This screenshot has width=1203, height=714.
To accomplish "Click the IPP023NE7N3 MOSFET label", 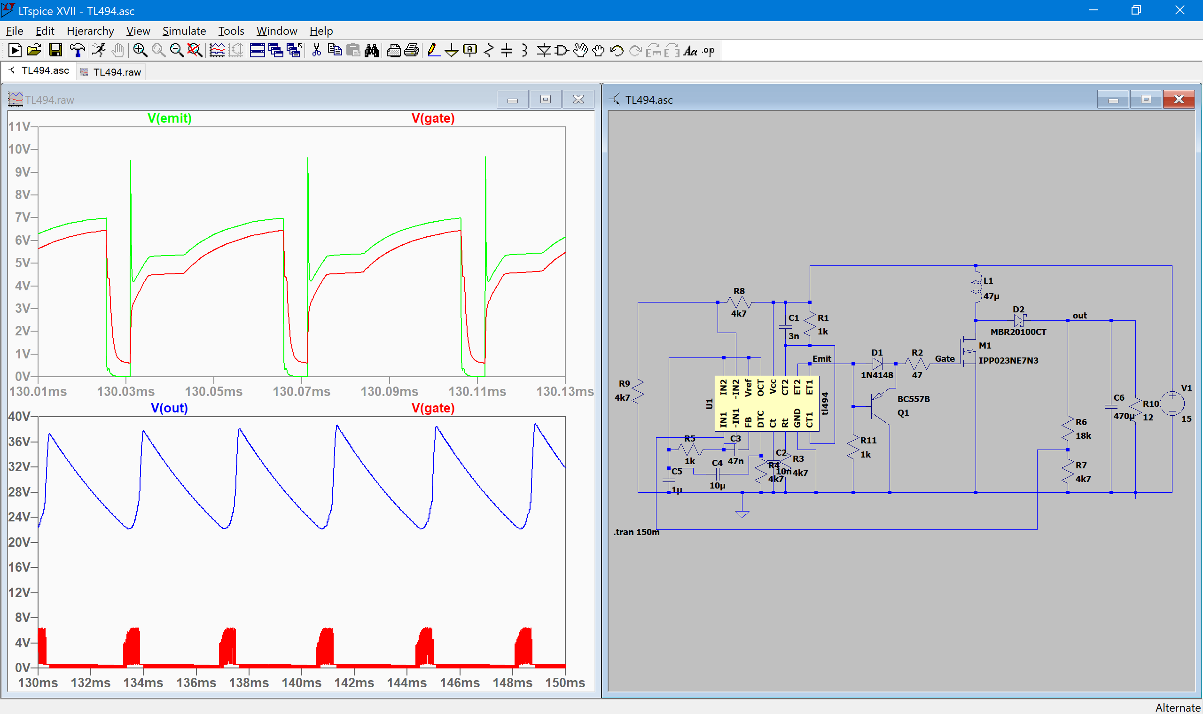I will pyautogui.click(x=1008, y=360).
